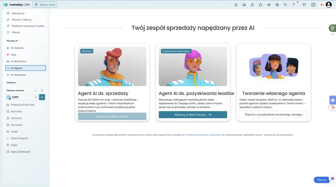Viewport: 336px width, 187px height.
Task: Click the blue widget tab on right edge
Action: click(x=333, y=100)
